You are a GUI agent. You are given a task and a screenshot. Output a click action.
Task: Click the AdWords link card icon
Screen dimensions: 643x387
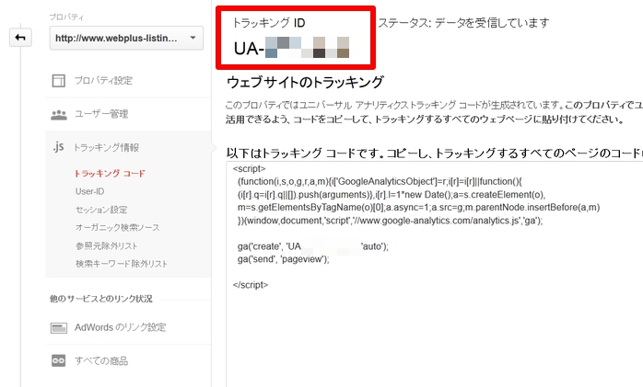click(59, 327)
